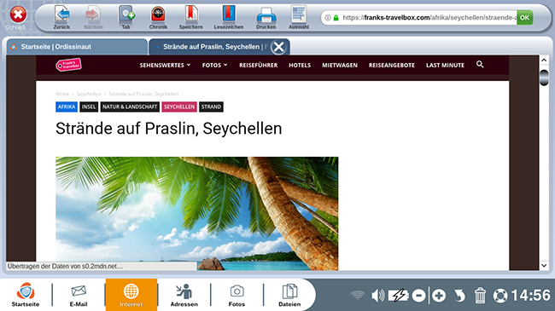Switch to the Startseite | Ordissinaut tab

77,47
